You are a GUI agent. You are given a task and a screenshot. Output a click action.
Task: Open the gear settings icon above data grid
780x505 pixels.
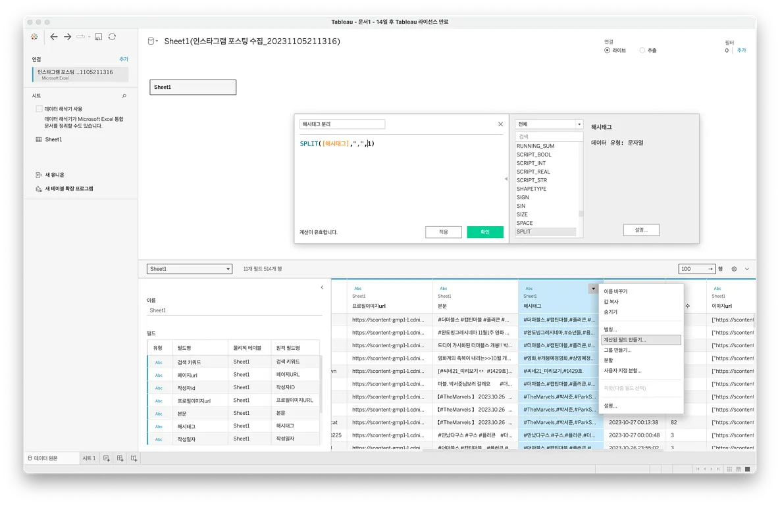coord(734,269)
